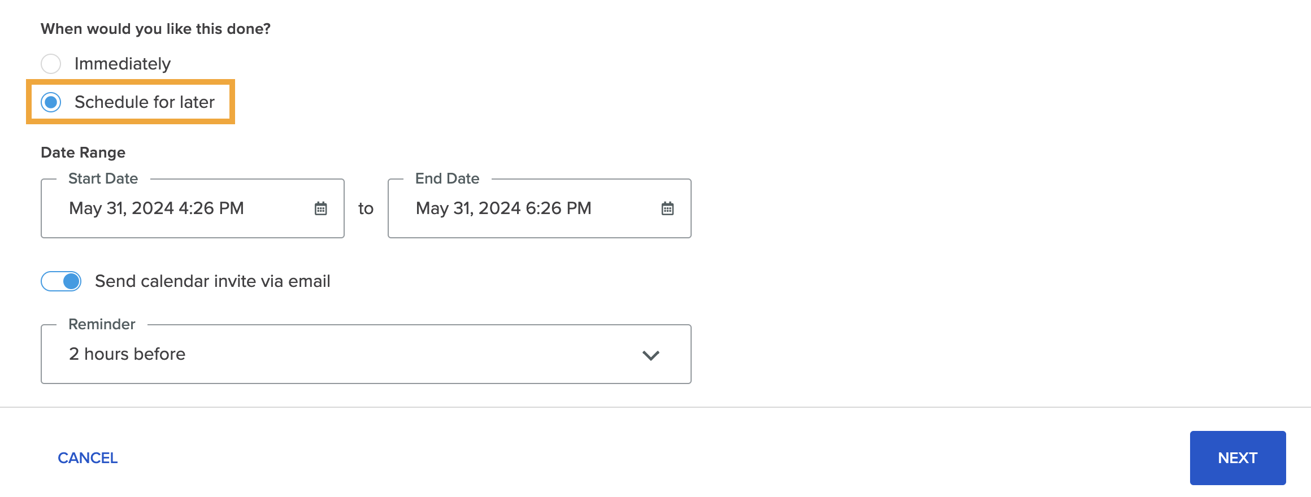This screenshot has height=497, width=1311.
Task: Click inside the Start Date field
Action: (170, 208)
